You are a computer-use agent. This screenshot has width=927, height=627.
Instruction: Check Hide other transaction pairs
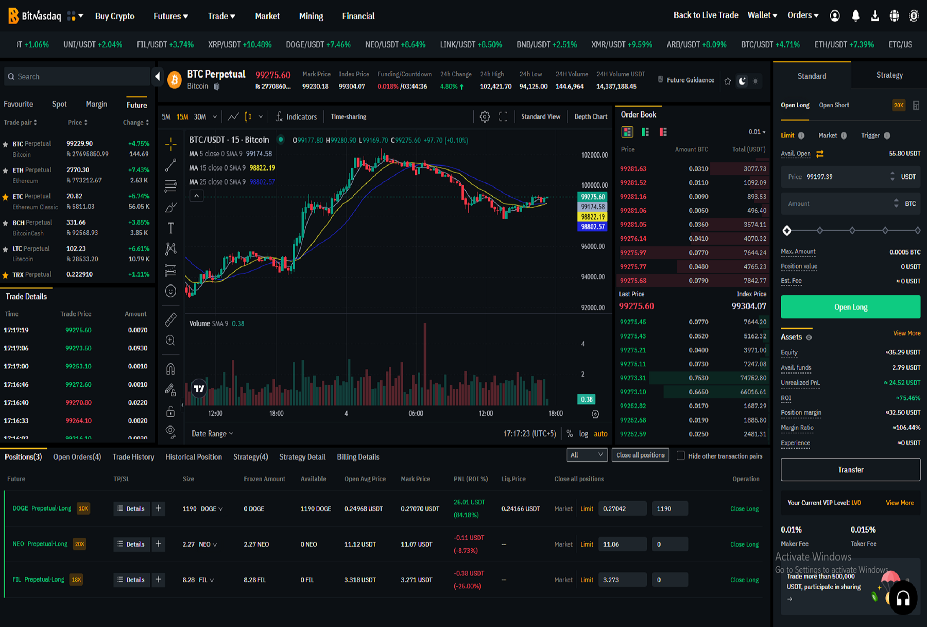pyautogui.click(x=680, y=456)
